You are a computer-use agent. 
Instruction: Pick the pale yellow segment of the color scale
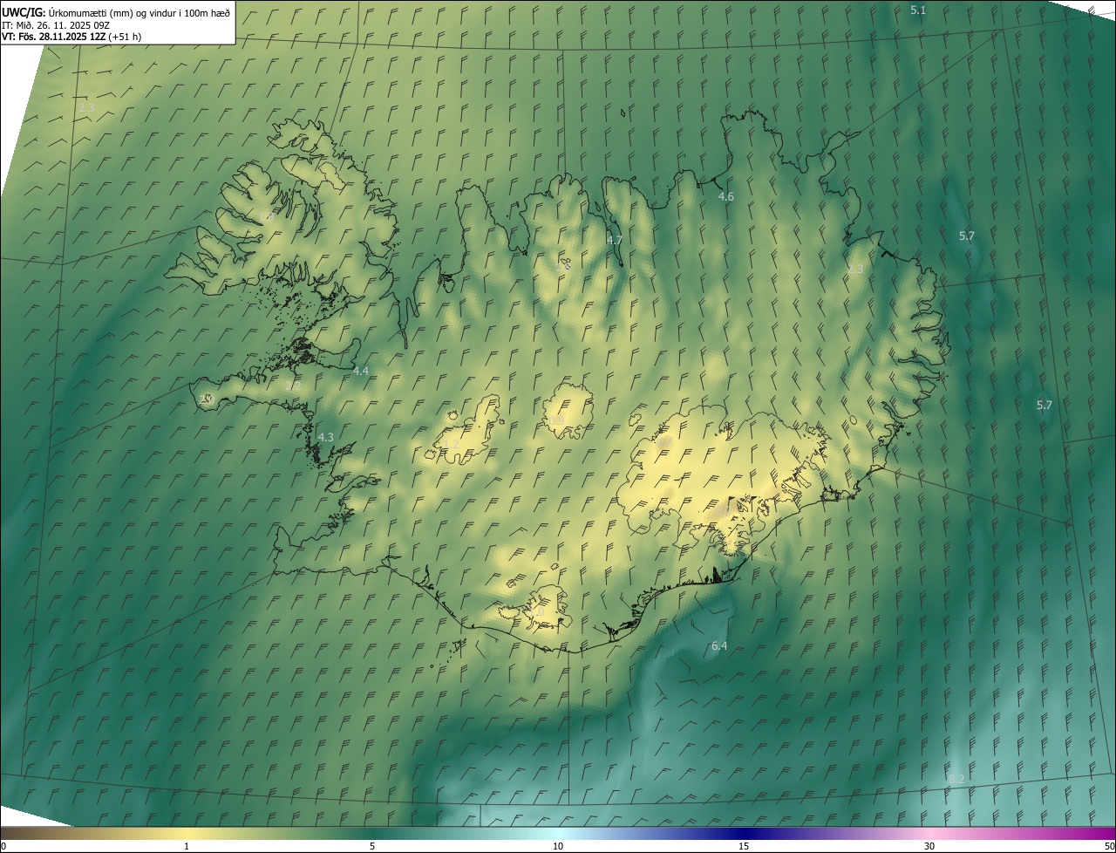click(187, 833)
